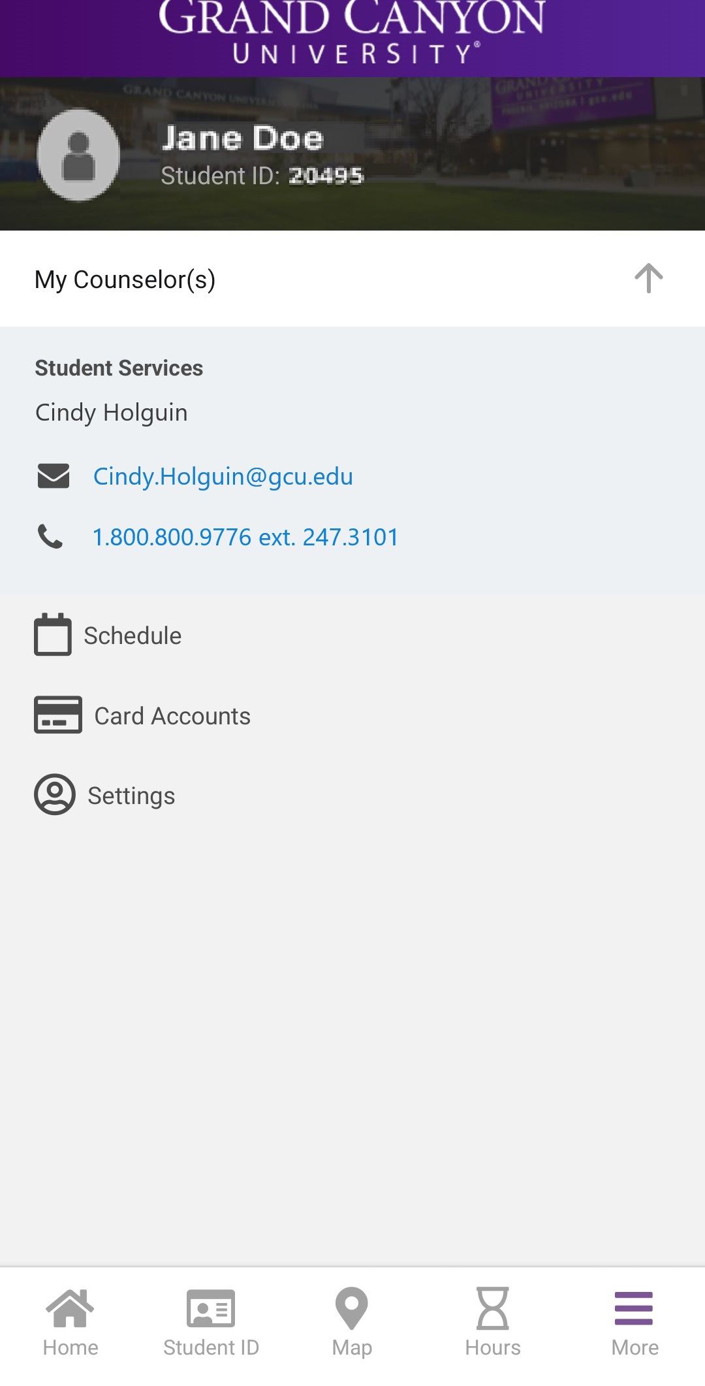The width and height of the screenshot is (705, 1386).
Task: Click the envelope email icon
Action: pyautogui.click(x=54, y=476)
